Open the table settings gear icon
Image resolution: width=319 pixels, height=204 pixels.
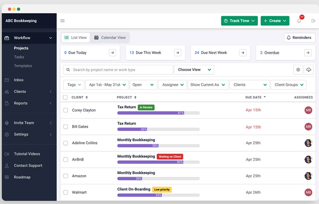pyautogui.click(x=298, y=70)
